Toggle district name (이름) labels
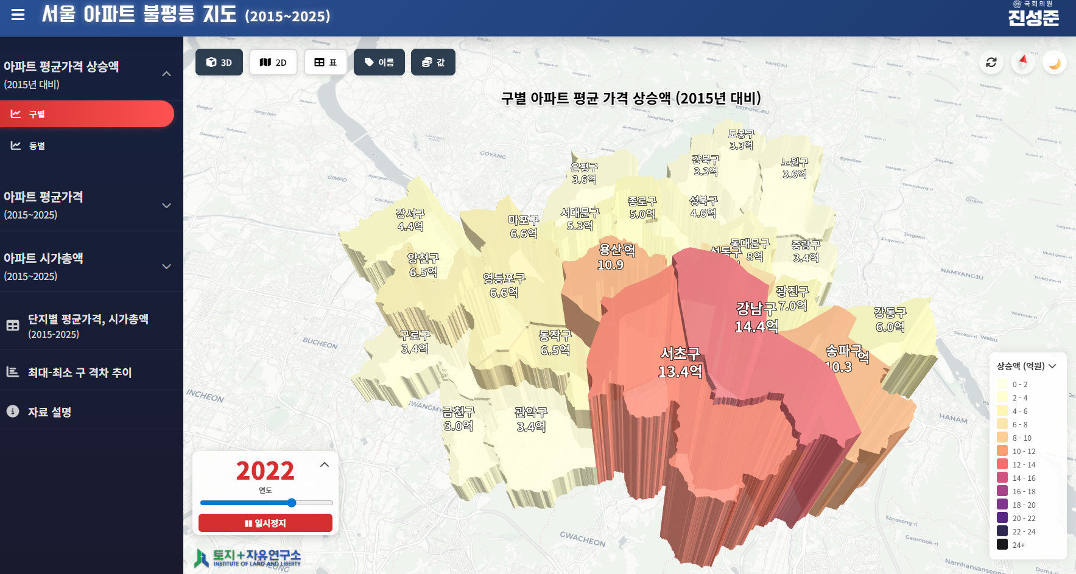The height and width of the screenshot is (574, 1076). point(379,62)
